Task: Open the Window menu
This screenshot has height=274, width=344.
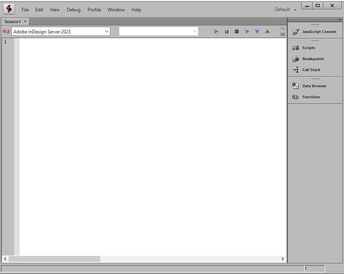Action: (116, 10)
